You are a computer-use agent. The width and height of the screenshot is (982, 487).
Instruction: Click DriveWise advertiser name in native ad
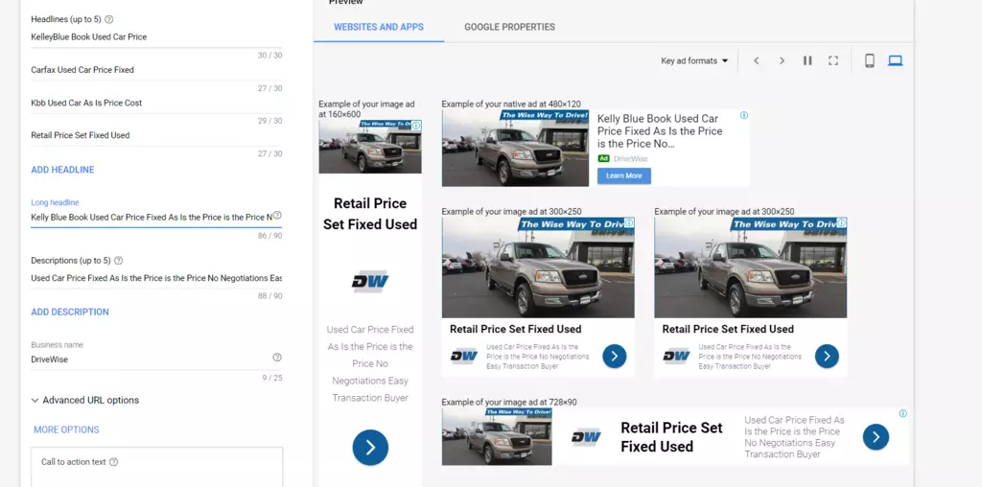coord(631,159)
